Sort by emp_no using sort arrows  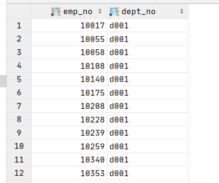coord(100,11)
